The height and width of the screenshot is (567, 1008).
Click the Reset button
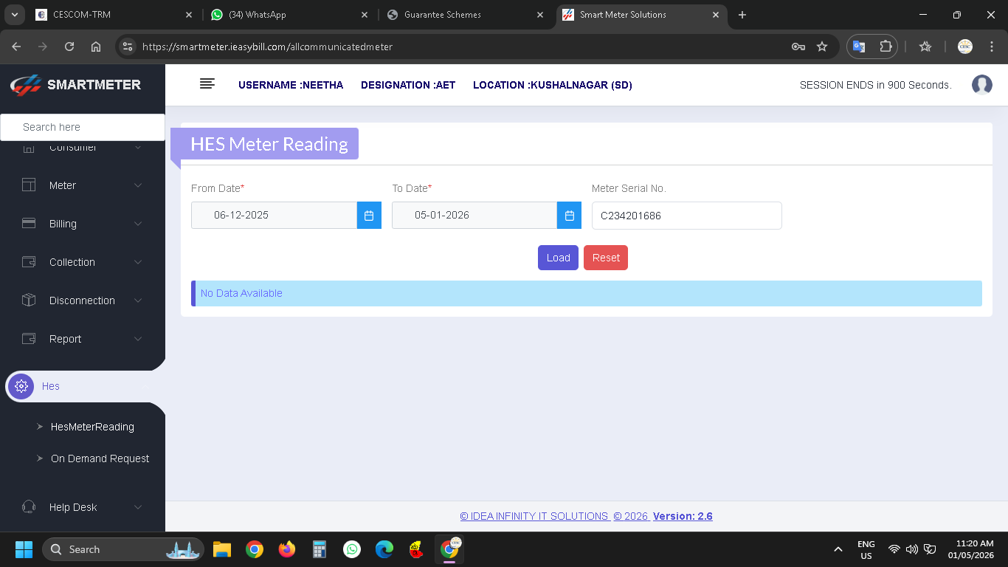click(x=606, y=258)
